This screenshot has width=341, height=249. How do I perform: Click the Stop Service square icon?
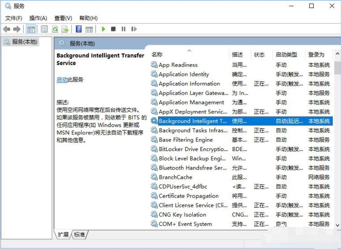tap(113, 29)
